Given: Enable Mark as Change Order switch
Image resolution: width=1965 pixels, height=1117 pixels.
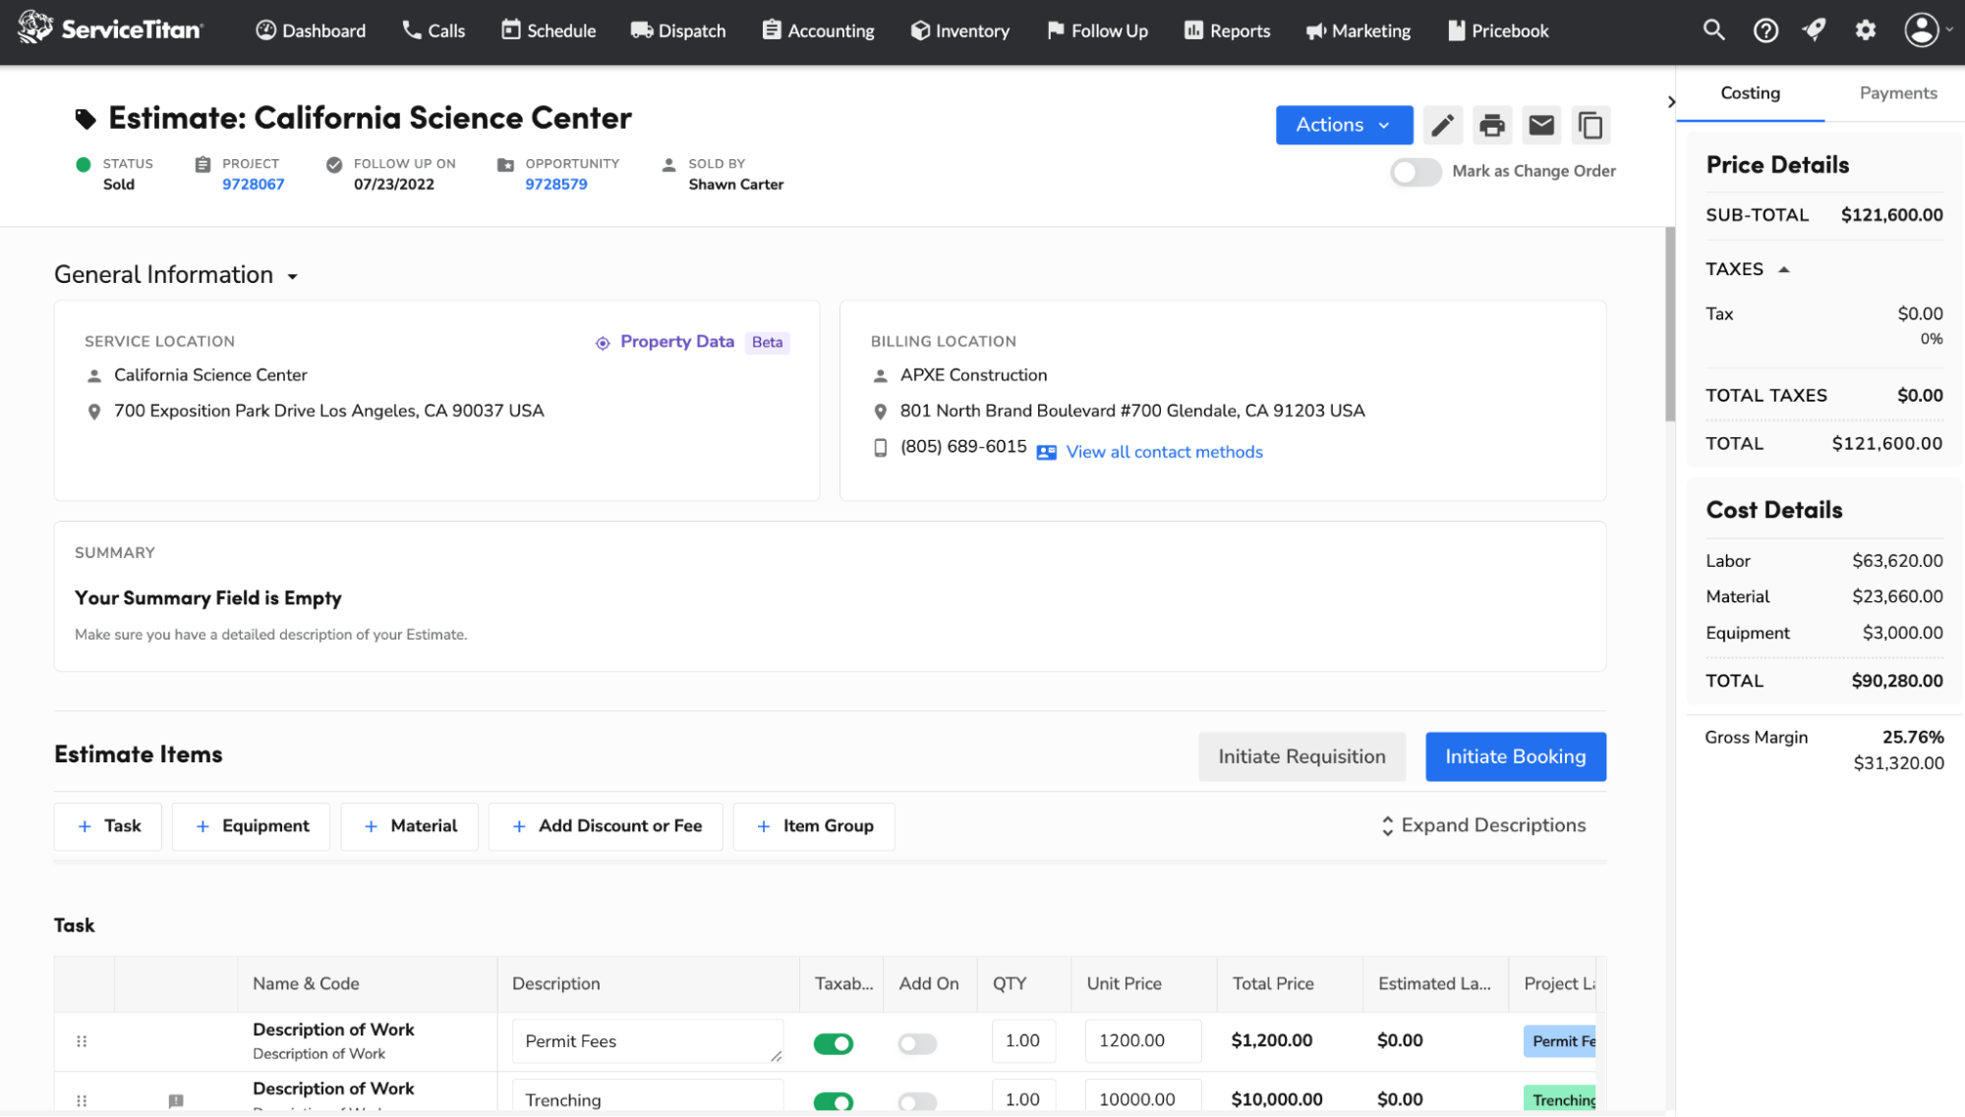Looking at the screenshot, I should point(1416,172).
